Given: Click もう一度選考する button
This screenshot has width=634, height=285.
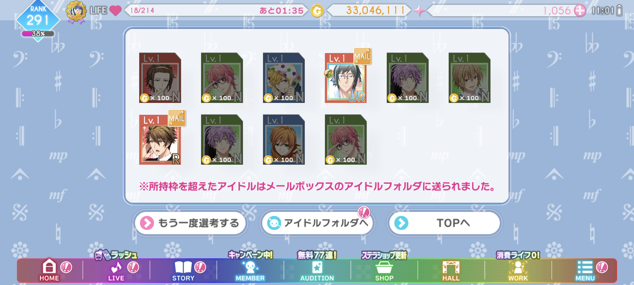Looking at the screenshot, I should click(190, 223).
